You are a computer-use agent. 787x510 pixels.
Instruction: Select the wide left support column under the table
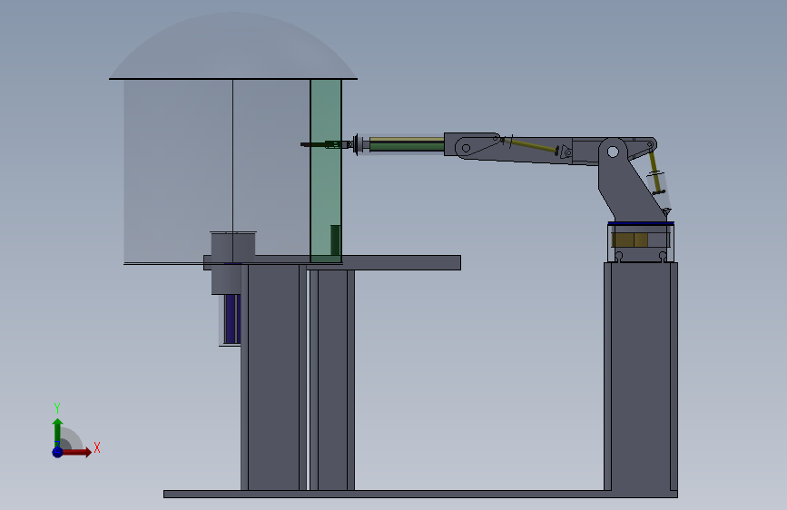[273, 378]
